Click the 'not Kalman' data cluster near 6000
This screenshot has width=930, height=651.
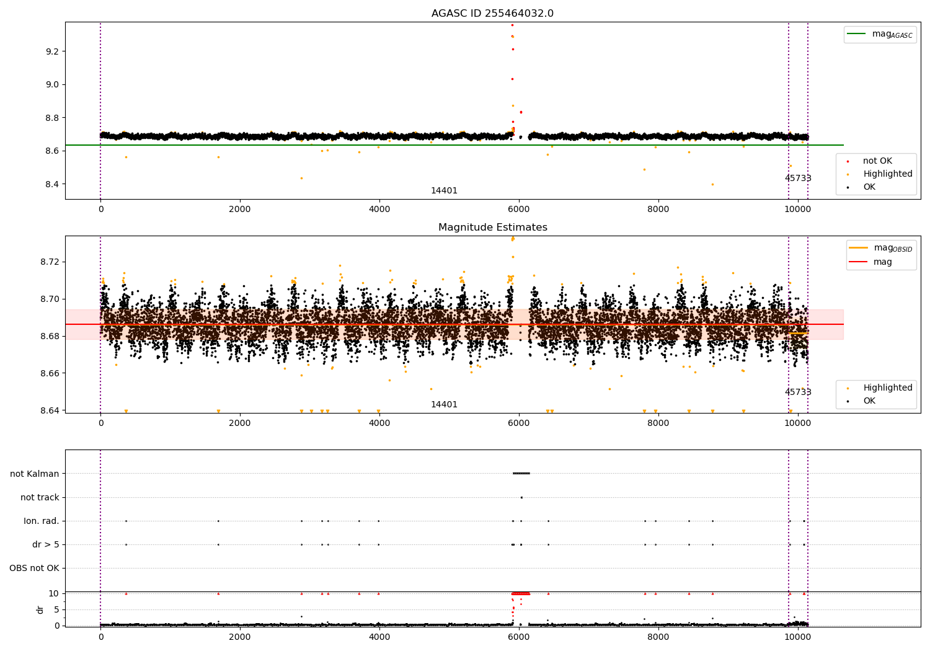(521, 474)
